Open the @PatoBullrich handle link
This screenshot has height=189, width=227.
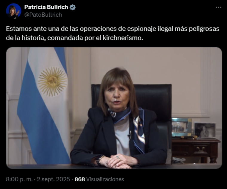point(43,15)
